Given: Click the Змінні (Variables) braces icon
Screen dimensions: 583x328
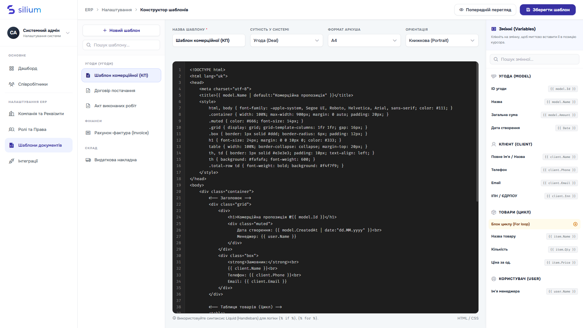Looking at the screenshot, I should coord(494,29).
